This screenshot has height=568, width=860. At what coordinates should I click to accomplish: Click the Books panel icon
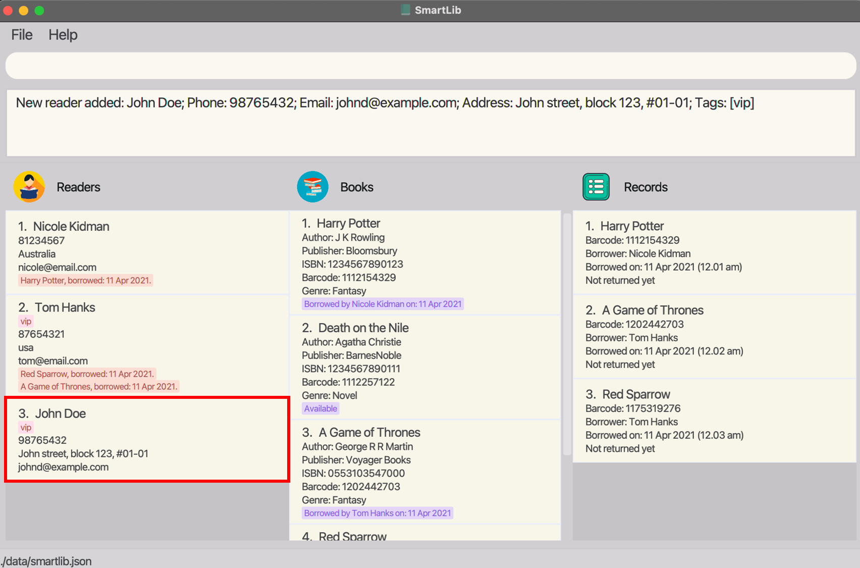pyautogui.click(x=313, y=187)
